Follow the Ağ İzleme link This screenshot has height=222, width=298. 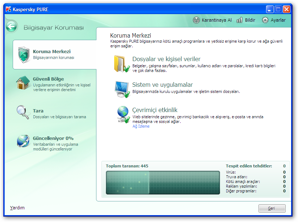tap(141, 126)
